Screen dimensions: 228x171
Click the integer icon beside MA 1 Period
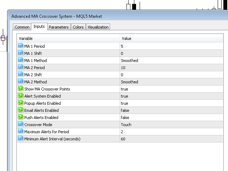point(21,46)
